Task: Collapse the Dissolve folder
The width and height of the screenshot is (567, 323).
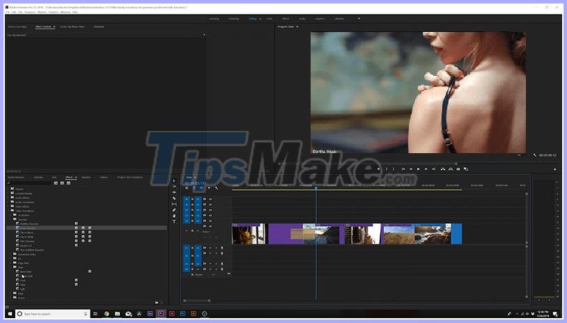Action: (11, 219)
